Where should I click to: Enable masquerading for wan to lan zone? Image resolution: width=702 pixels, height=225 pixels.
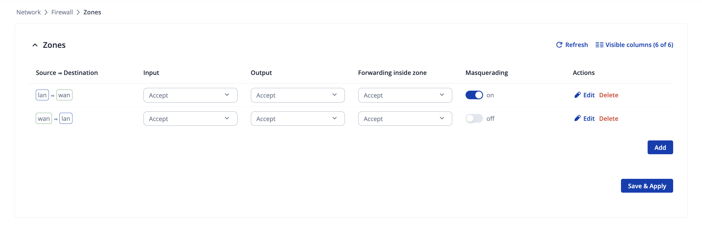click(474, 119)
